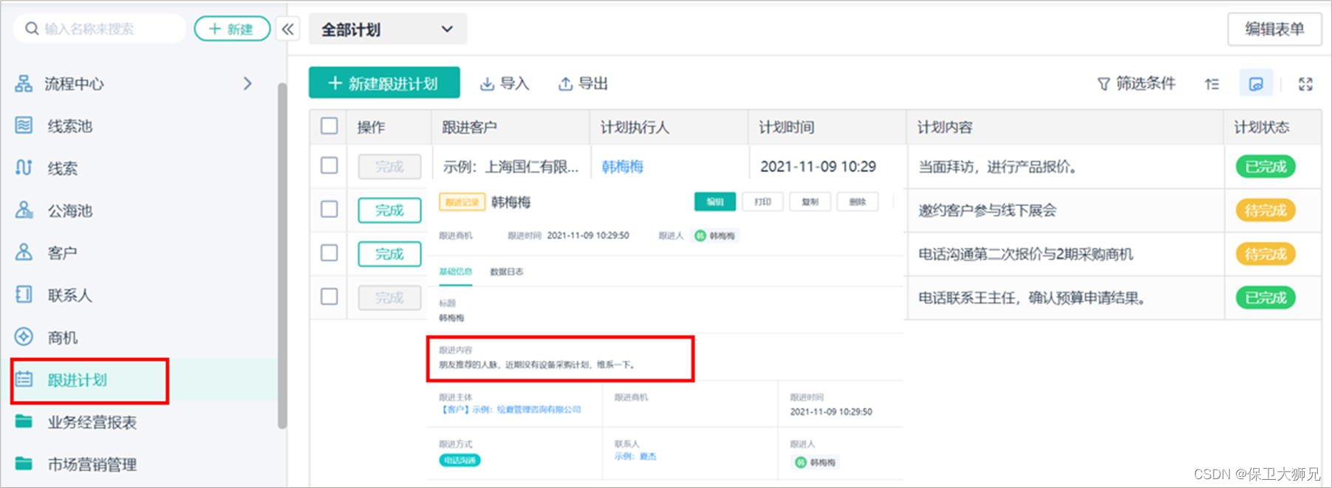The width and height of the screenshot is (1332, 488).
Task: Open 线索池 in the sidebar
Action: 70,126
